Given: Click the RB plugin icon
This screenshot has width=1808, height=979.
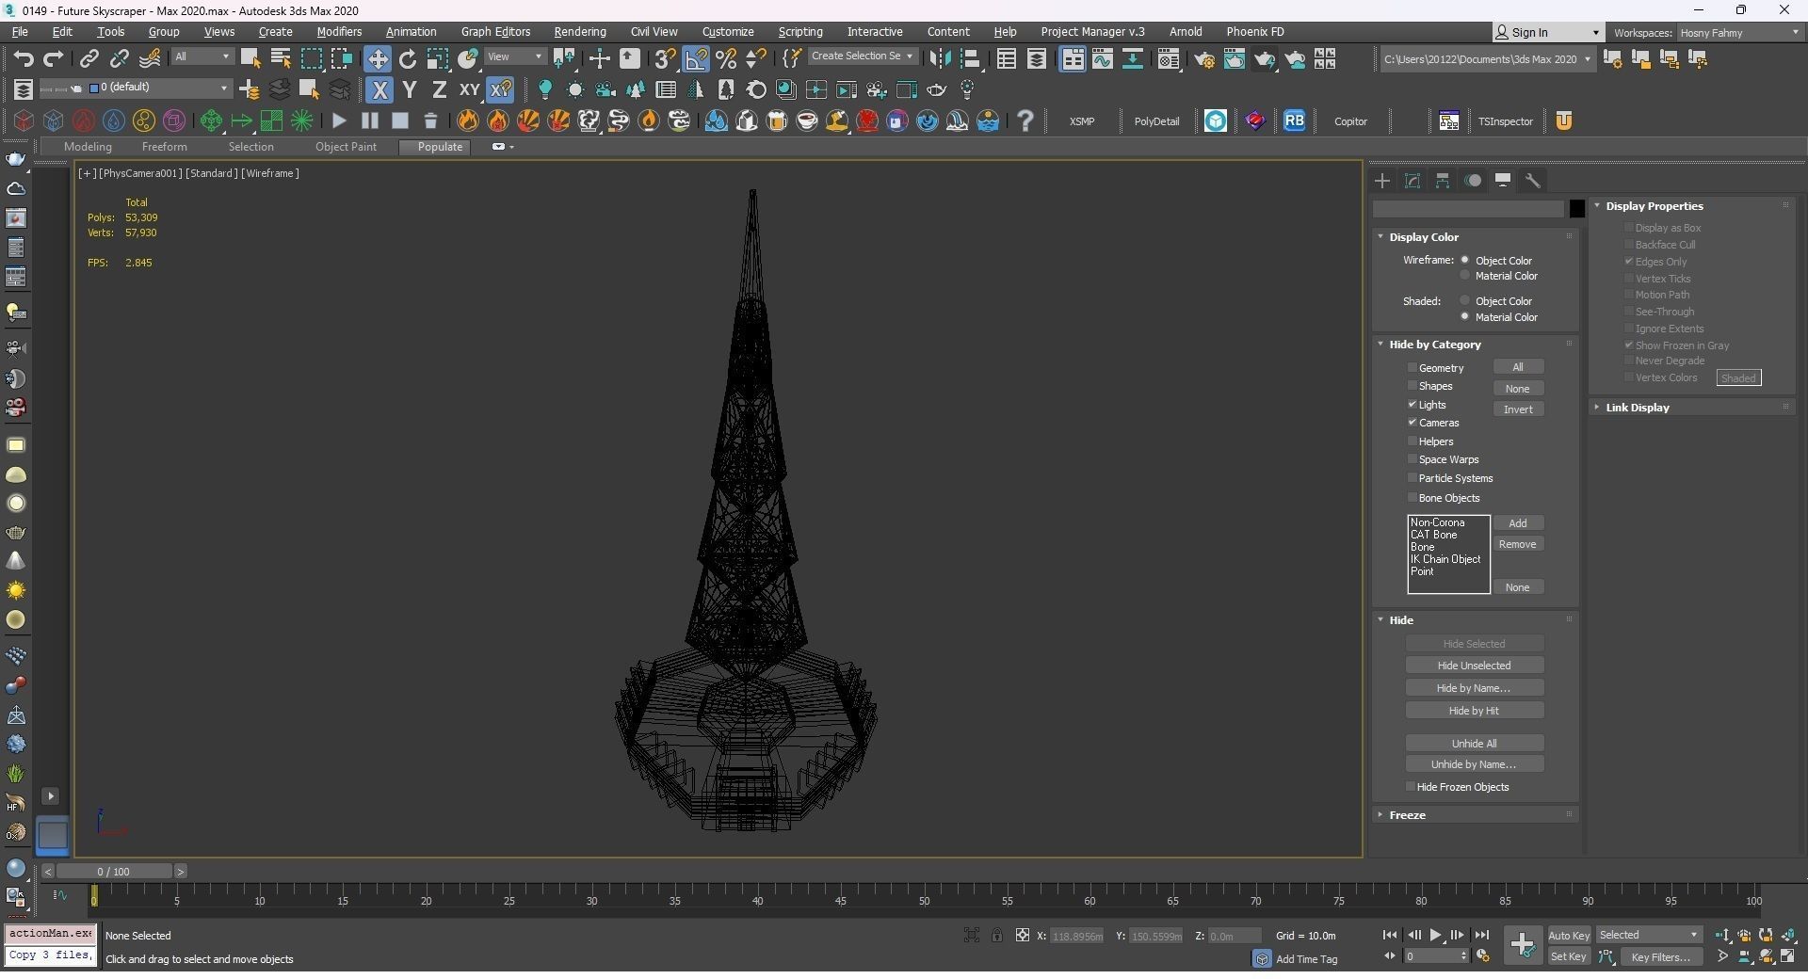Looking at the screenshot, I should click(1295, 120).
